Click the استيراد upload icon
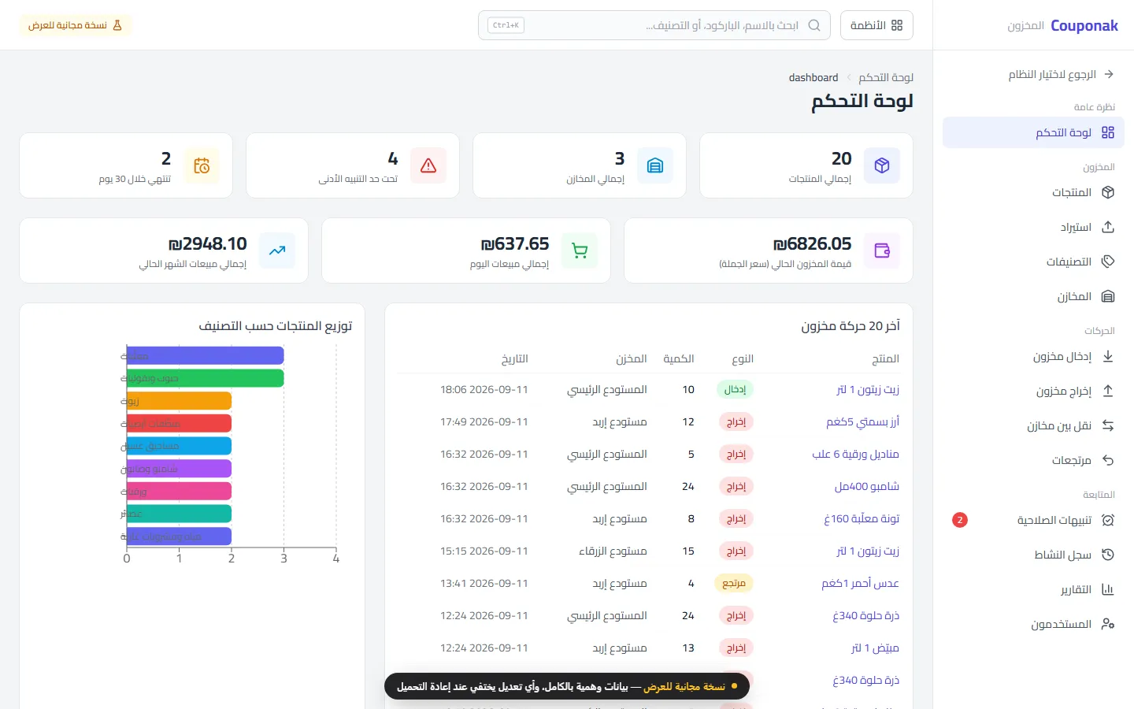Image resolution: width=1134 pixels, height=709 pixels. tap(1108, 227)
